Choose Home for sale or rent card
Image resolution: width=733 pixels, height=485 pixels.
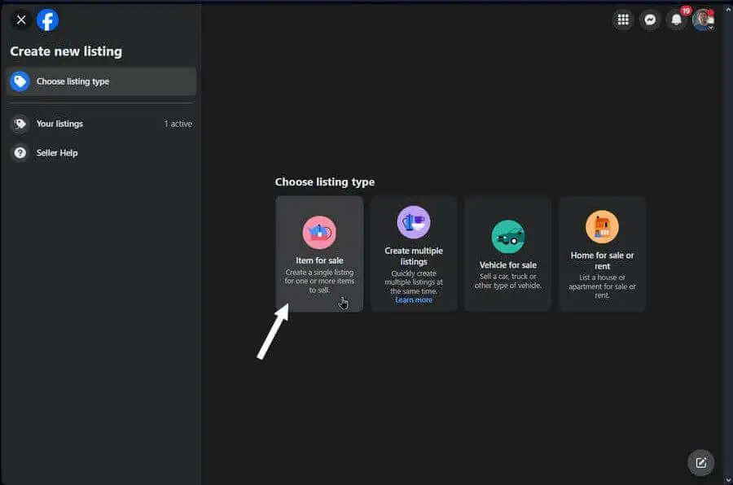coord(603,254)
